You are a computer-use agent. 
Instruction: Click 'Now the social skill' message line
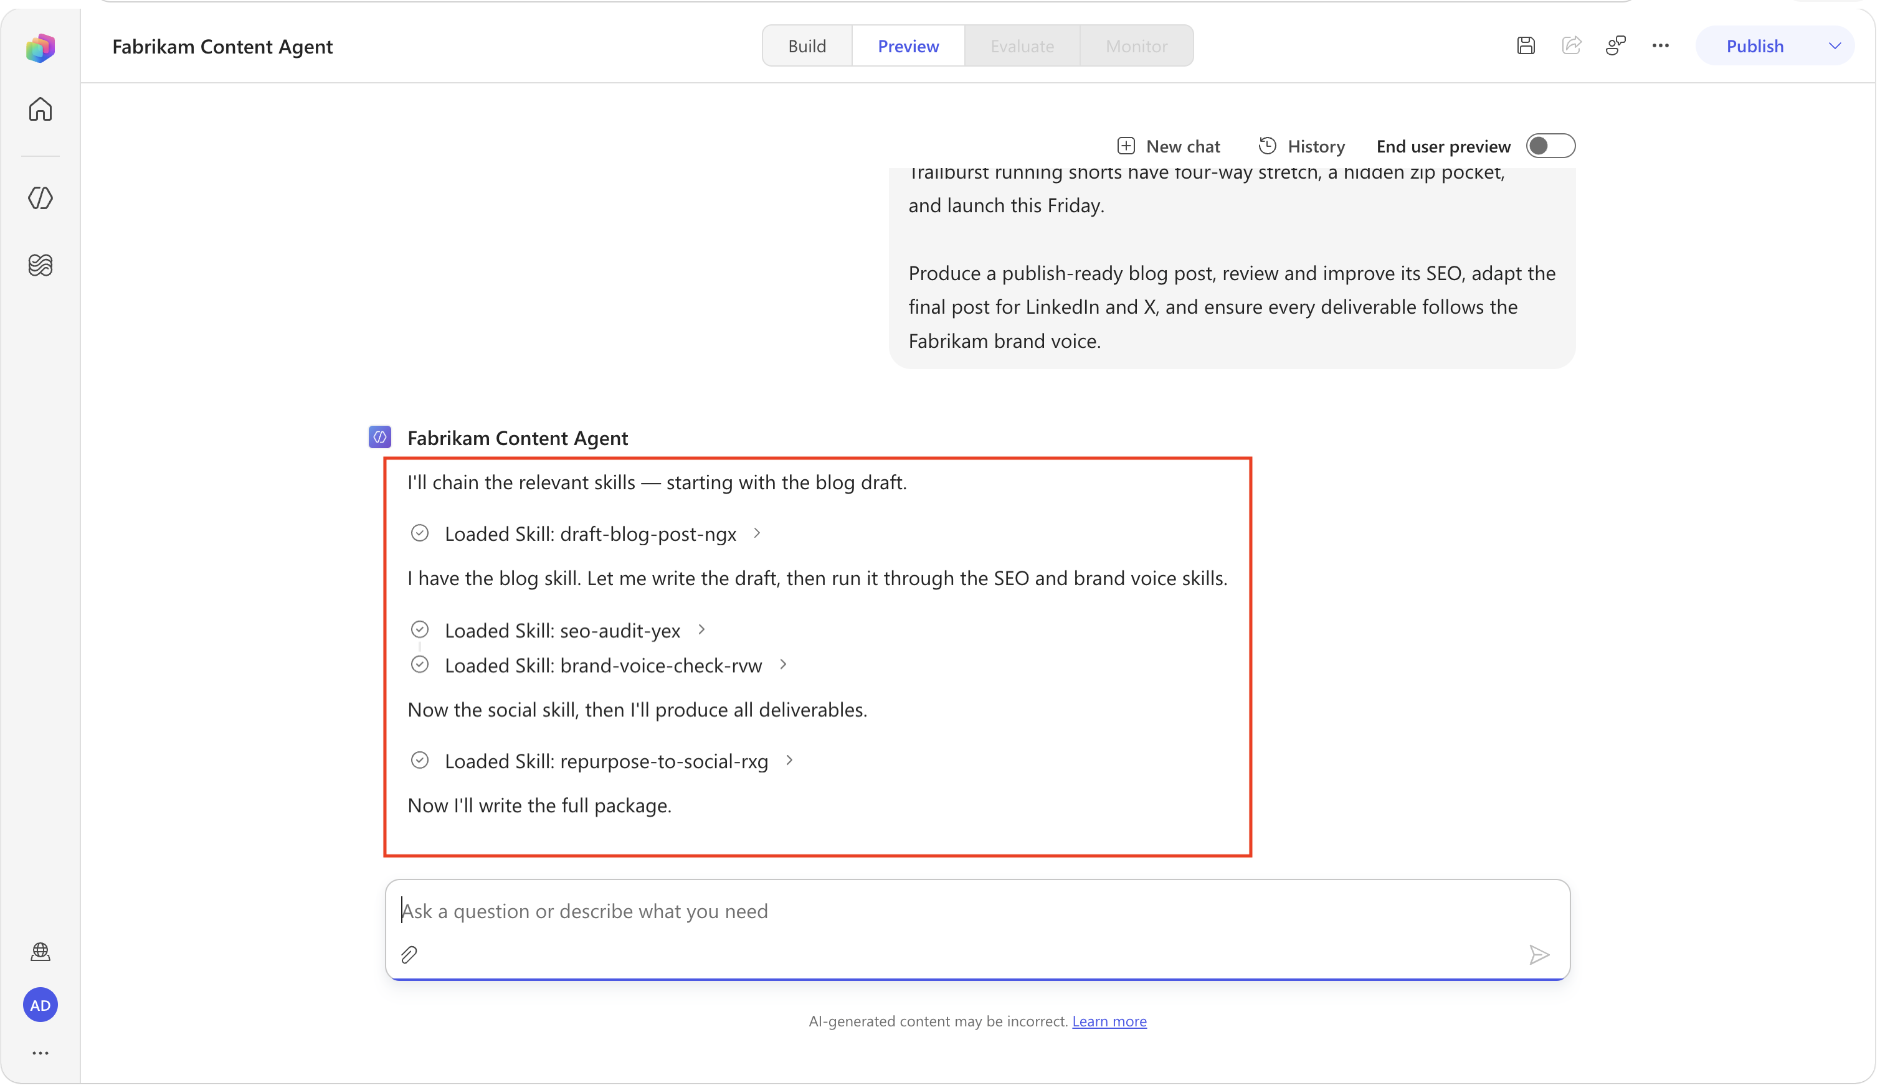click(x=637, y=710)
